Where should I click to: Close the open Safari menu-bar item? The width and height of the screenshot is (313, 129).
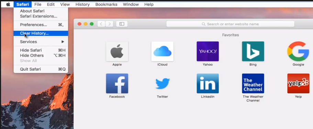tap(23, 4)
